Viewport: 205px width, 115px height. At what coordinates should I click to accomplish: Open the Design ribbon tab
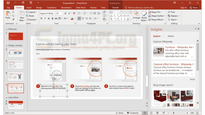pyautogui.click(x=39, y=7)
